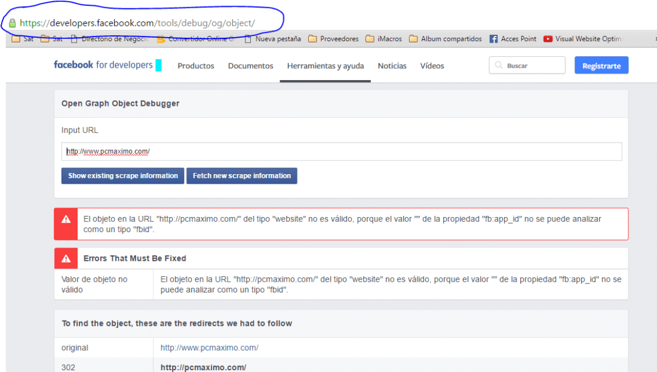The width and height of the screenshot is (657, 372).
Task: Click the Regístrarte button
Action: 601,65
